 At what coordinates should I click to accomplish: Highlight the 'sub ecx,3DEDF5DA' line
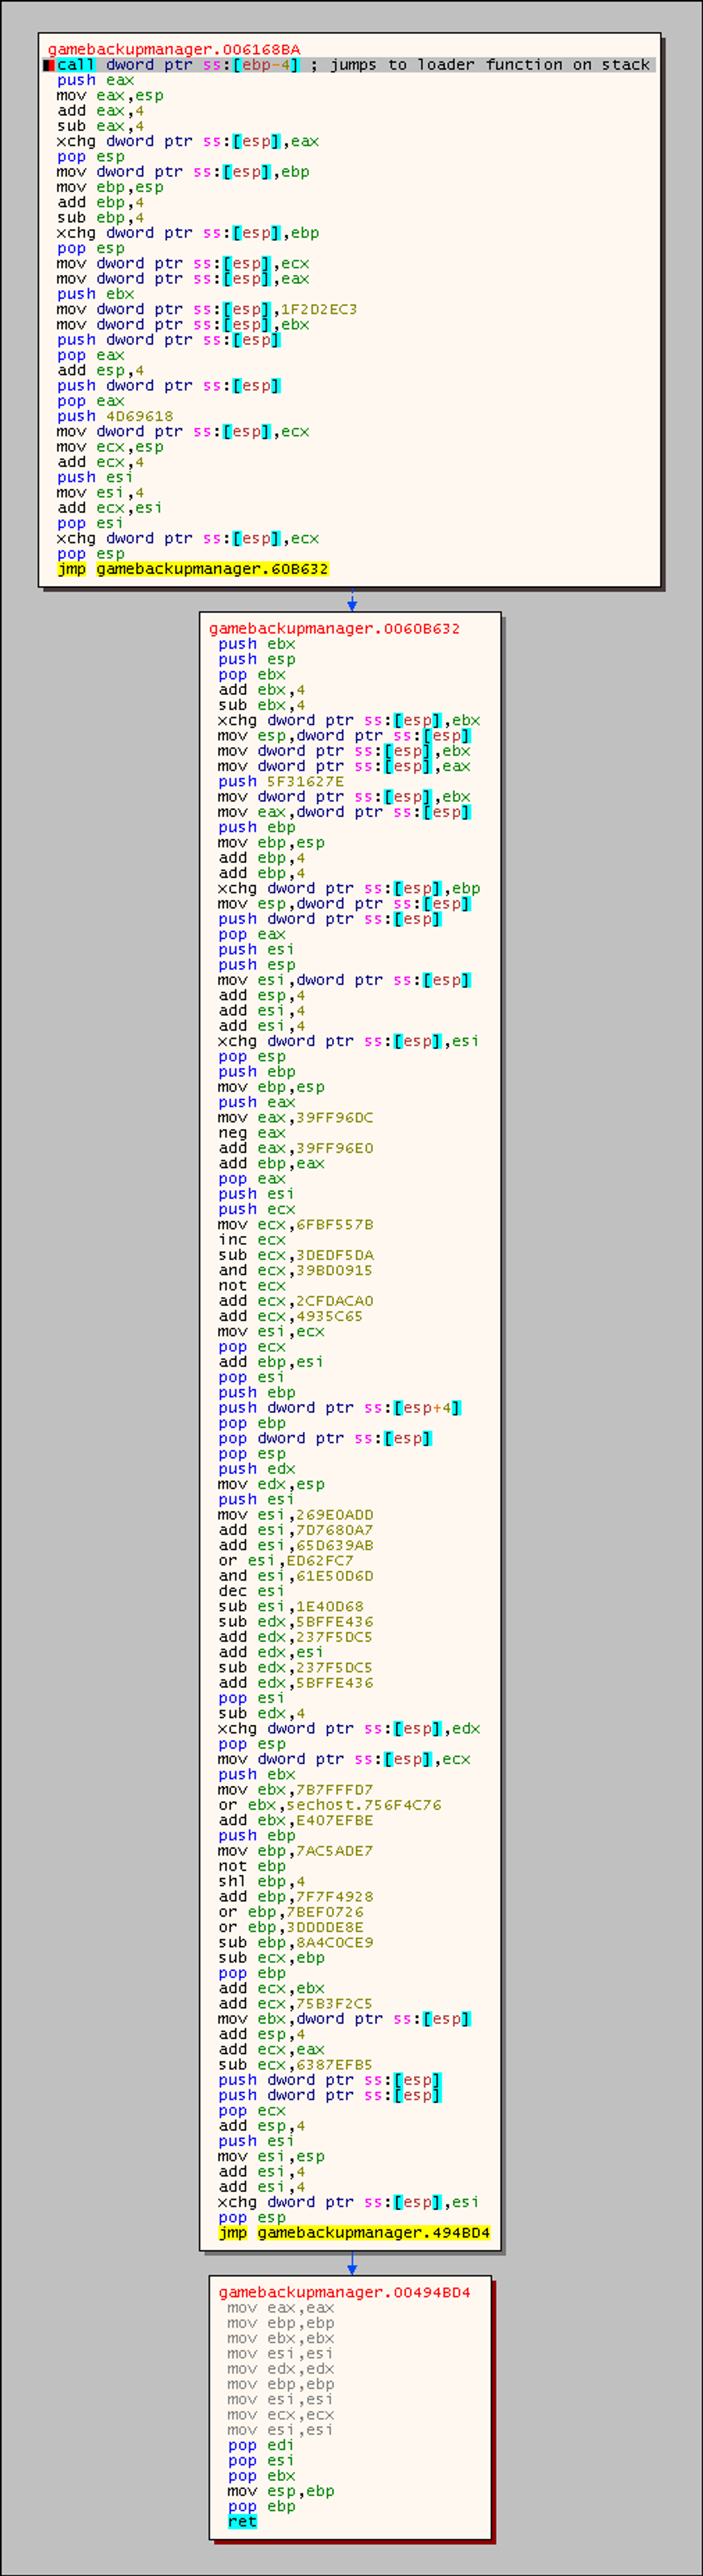point(295,1255)
